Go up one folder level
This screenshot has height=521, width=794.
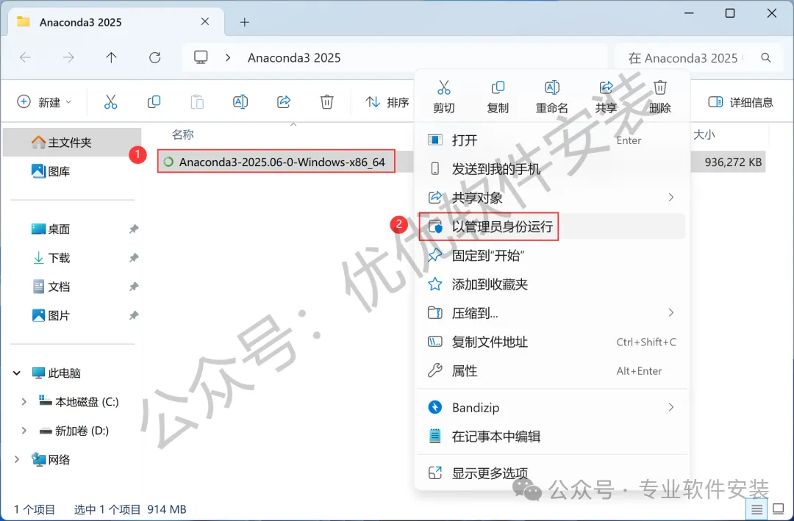pos(112,58)
